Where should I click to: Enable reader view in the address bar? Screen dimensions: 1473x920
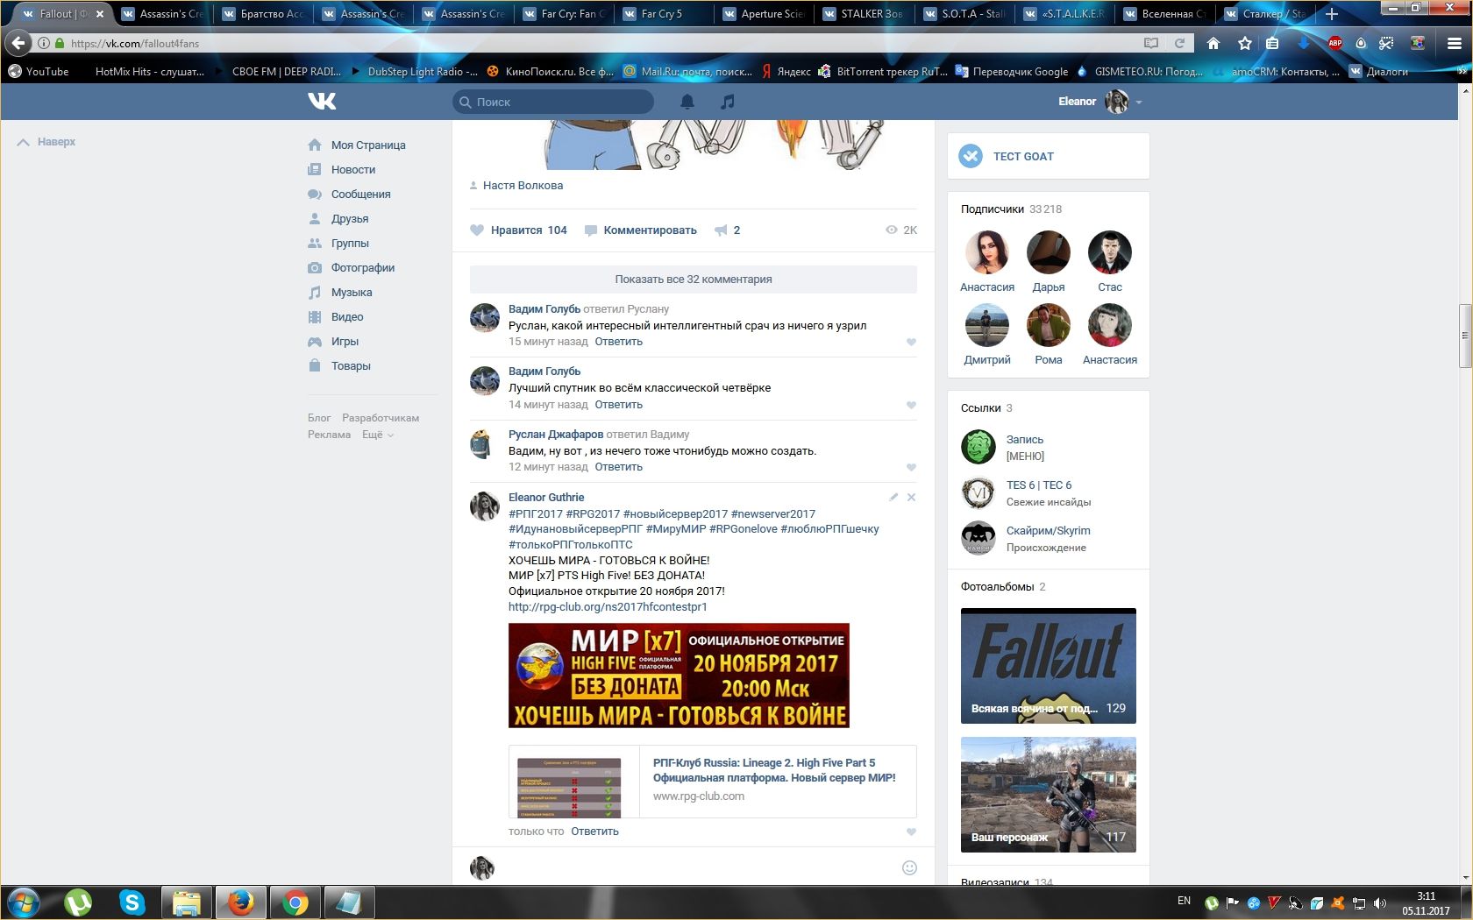pyautogui.click(x=1151, y=43)
